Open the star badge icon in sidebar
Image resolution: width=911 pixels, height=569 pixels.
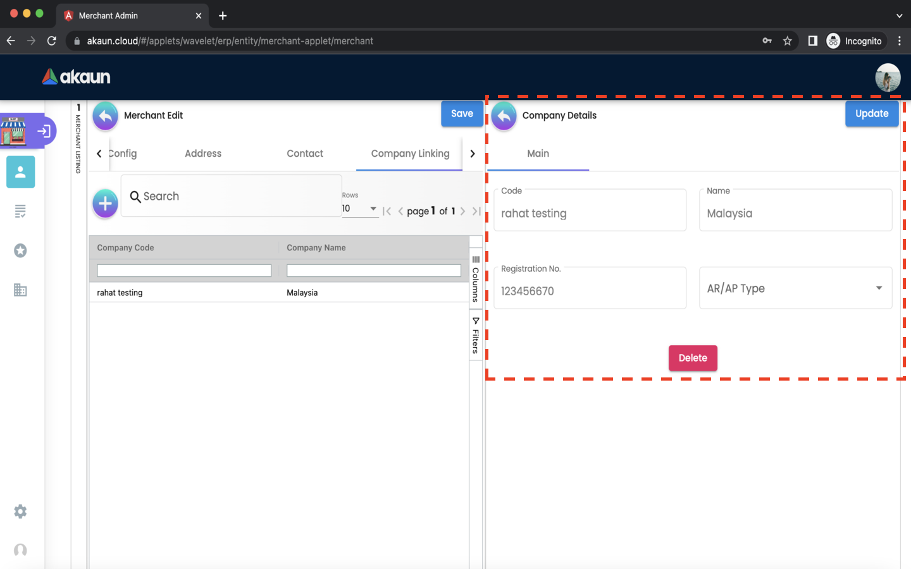[x=20, y=251]
